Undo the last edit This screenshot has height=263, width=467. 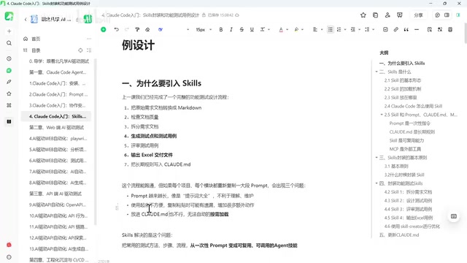coord(117,29)
